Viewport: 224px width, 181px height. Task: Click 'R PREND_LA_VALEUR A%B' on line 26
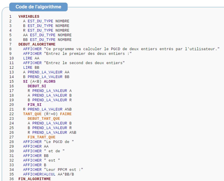point(52,133)
